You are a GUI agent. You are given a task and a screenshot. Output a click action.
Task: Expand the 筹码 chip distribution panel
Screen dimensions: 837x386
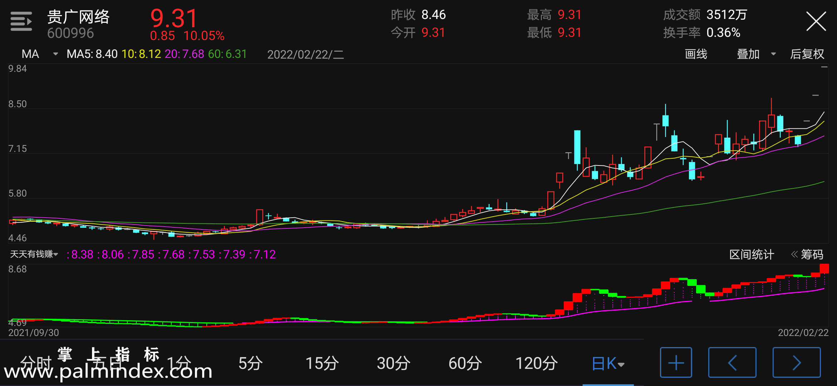[x=807, y=254]
